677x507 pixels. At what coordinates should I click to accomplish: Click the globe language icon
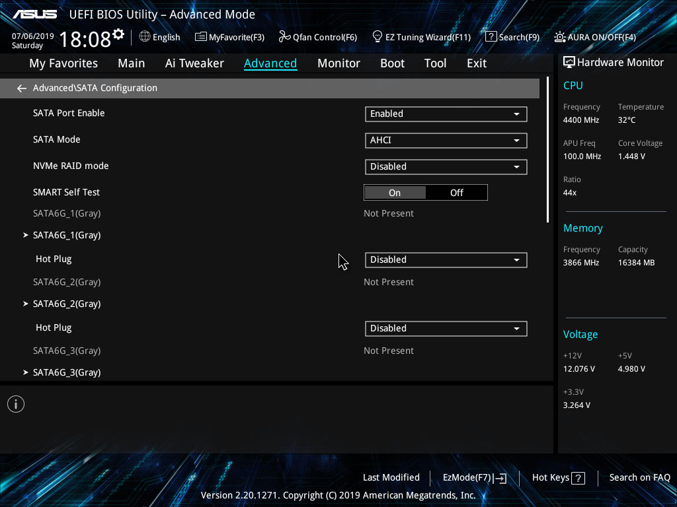coord(145,37)
